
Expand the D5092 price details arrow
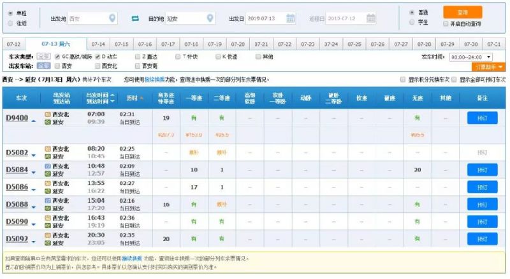tap(34, 242)
